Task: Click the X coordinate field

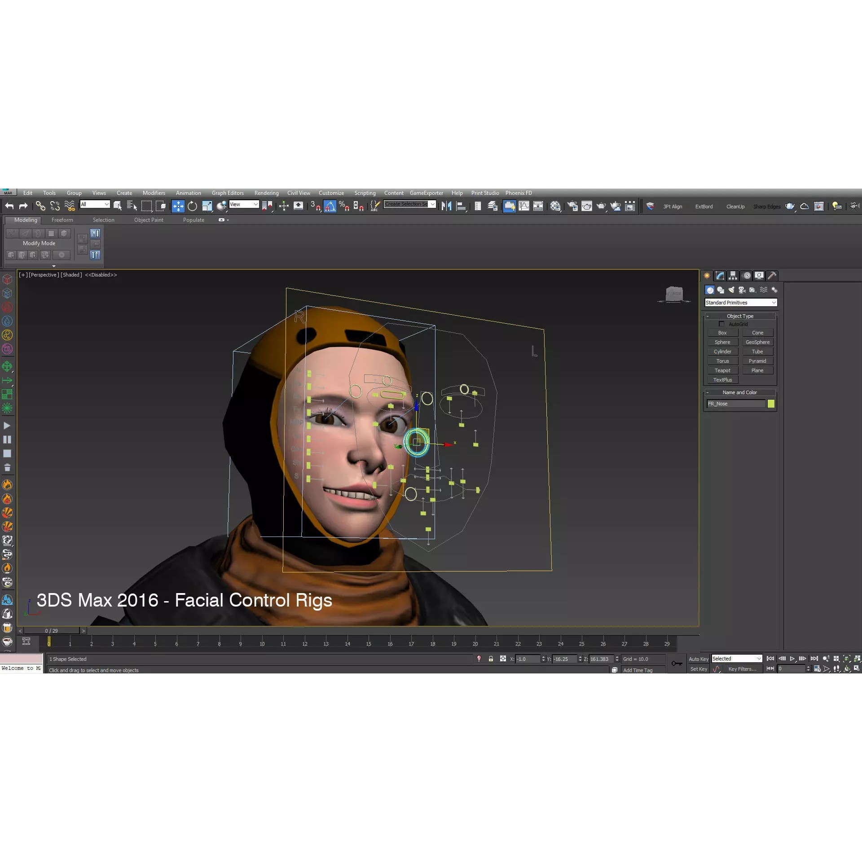Action: pos(527,659)
